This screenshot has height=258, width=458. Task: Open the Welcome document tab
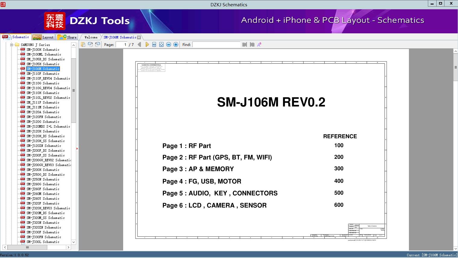[91, 37]
